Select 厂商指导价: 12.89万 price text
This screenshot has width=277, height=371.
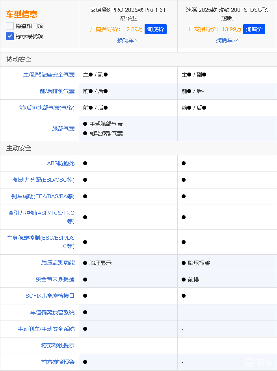coord(116,29)
